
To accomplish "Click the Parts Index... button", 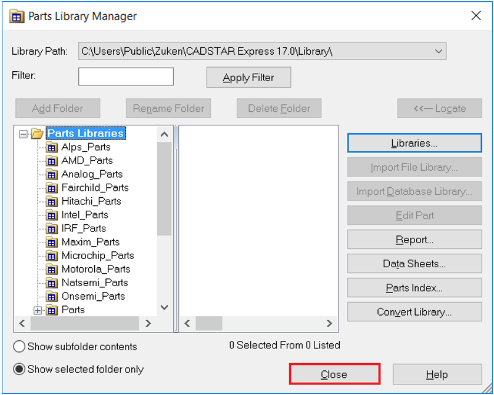I will pos(415,288).
